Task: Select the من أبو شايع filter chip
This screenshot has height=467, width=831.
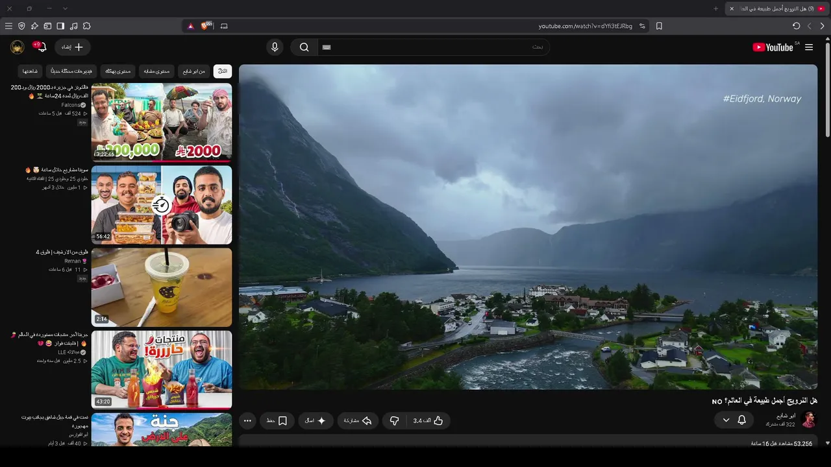Action: (x=194, y=71)
